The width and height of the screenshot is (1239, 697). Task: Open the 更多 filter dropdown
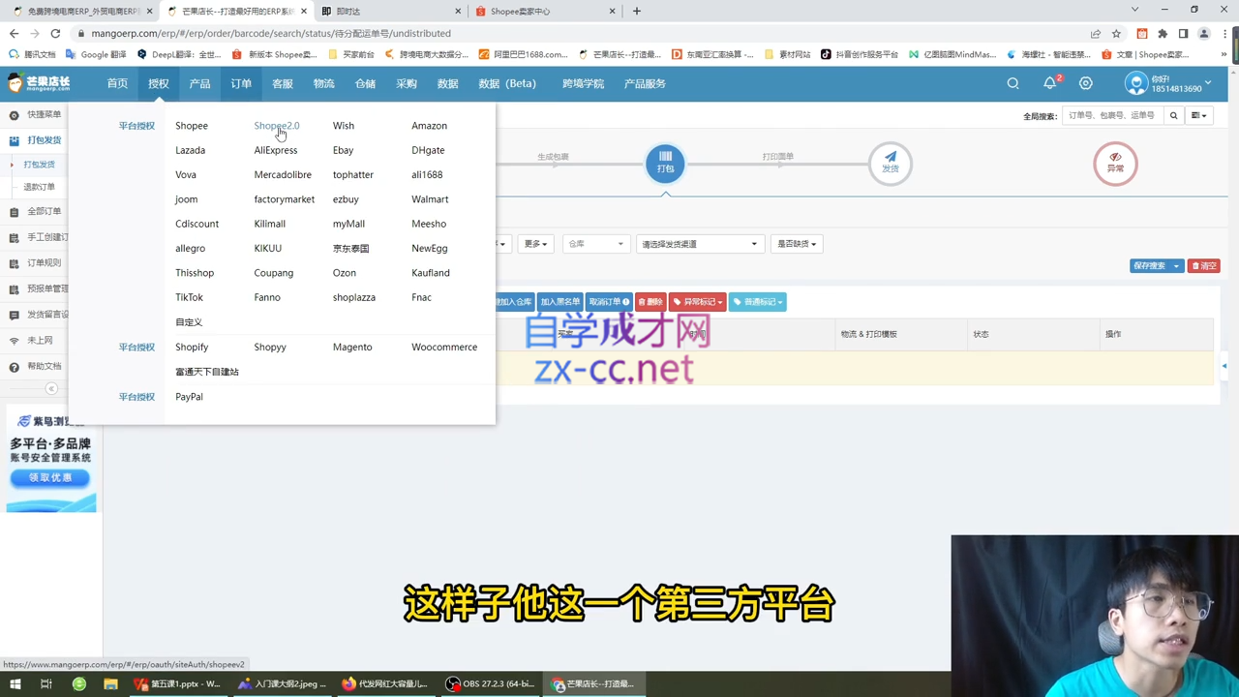[x=535, y=244]
